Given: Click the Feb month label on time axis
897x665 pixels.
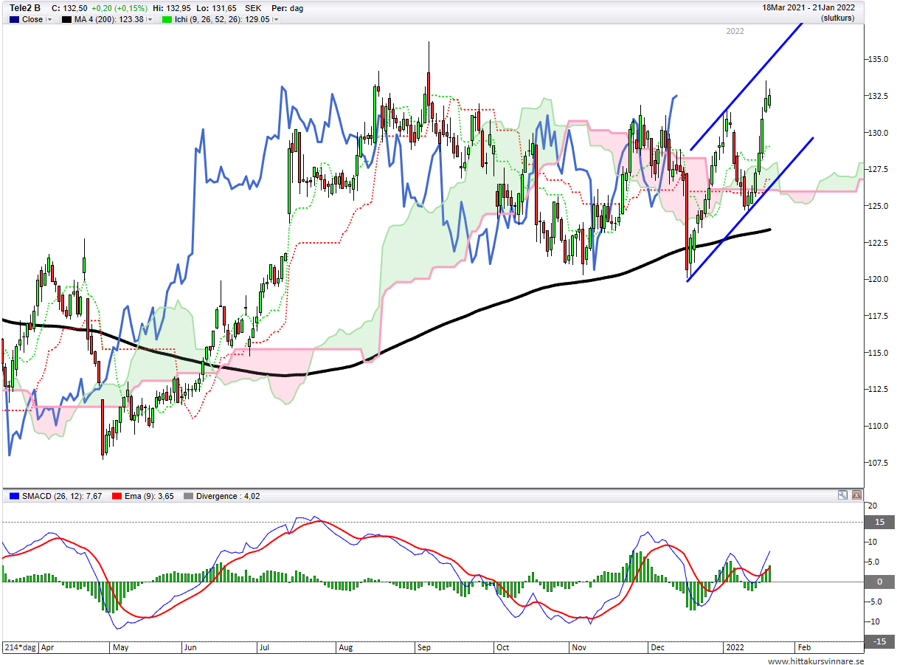Looking at the screenshot, I should (805, 647).
